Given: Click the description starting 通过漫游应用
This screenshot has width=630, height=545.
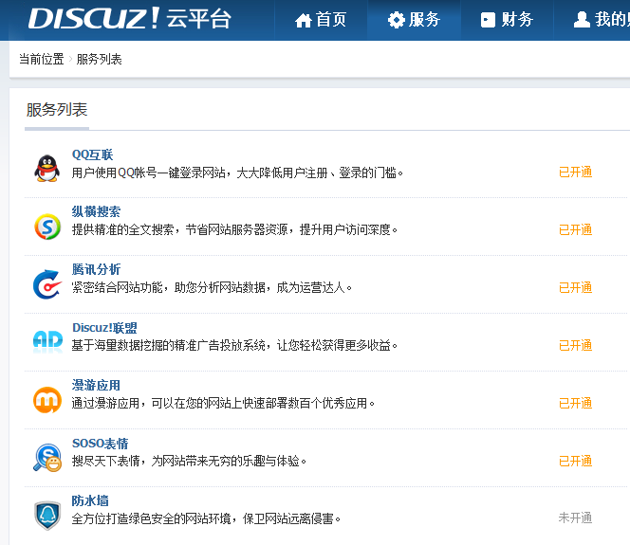Looking at the screenshot, I should point(223,403).
